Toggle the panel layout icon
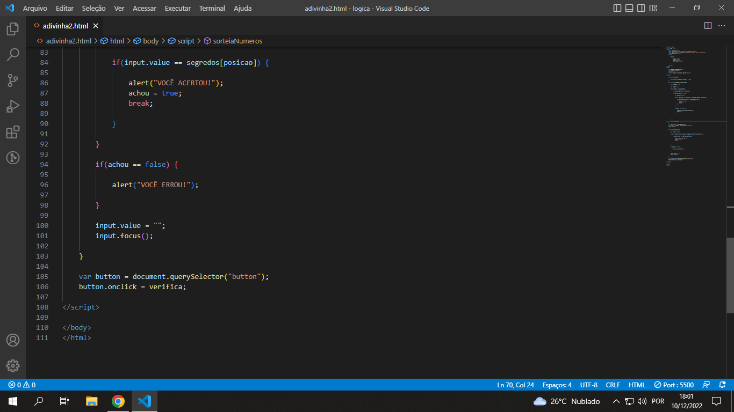 [x=629, y=8]
